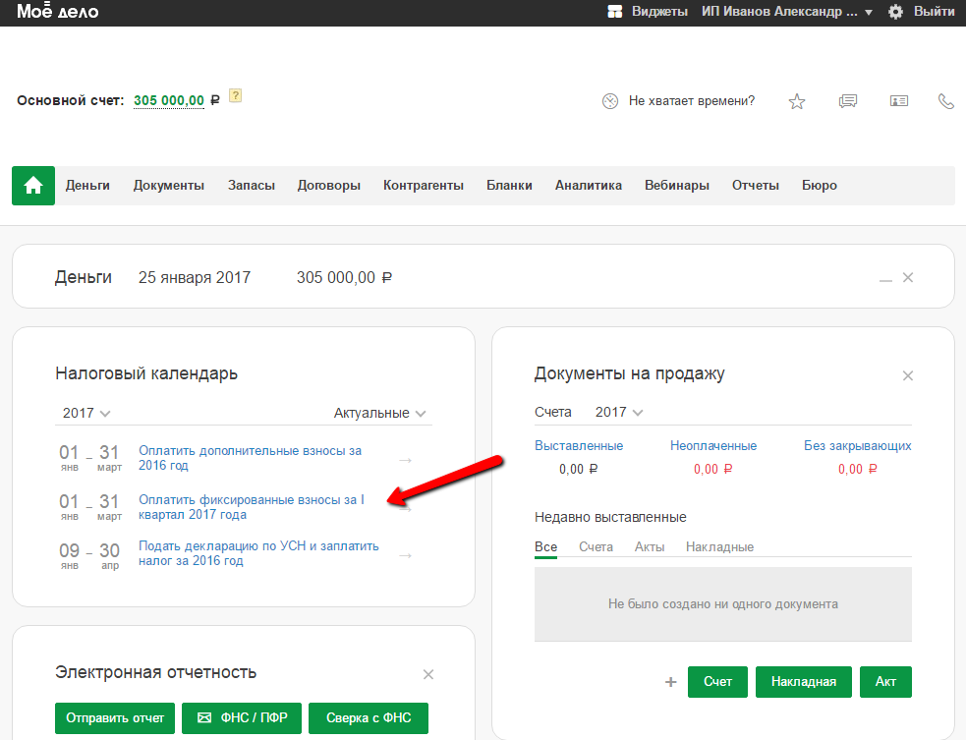Open 'Подать декларацию по УСН' task
The image size is (966, 740).
[x=258, y=553]
